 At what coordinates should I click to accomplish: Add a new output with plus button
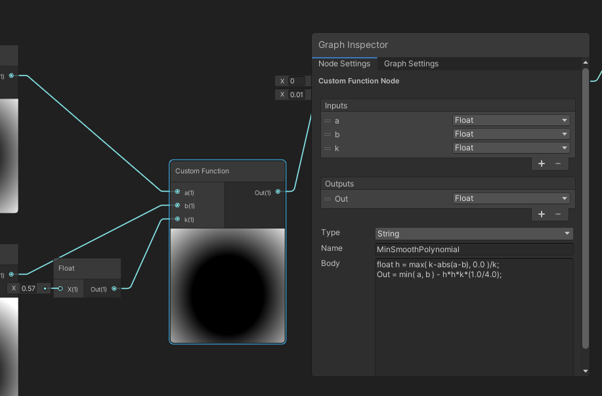[541, 214]
